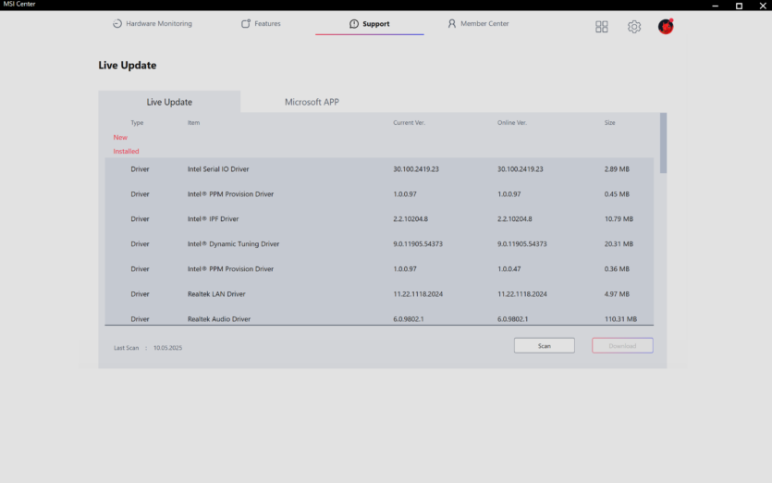The width and height of the screenshot is (772, 483).
Task: Select Realtek LAN Driver item
Action: 216,293
